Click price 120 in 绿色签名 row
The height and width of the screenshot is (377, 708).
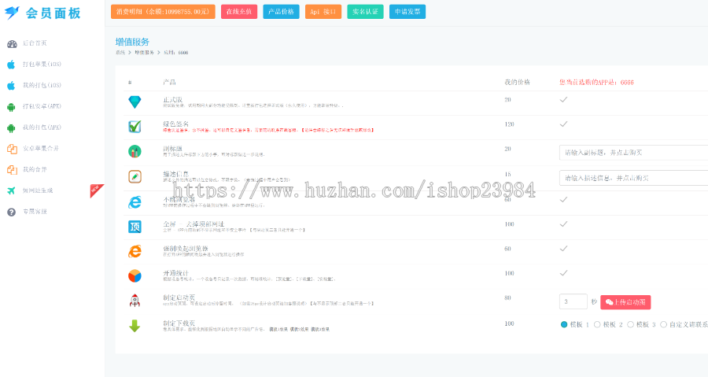coord(509,124)
